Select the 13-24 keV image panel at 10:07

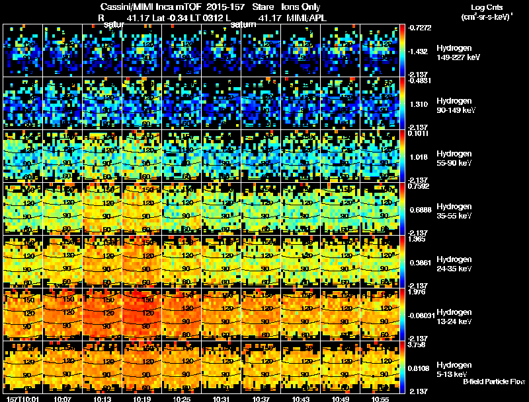[62, 315]
